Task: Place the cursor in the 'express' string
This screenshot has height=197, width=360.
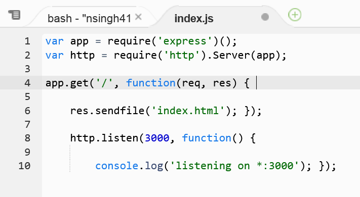Action: point(184,41)
